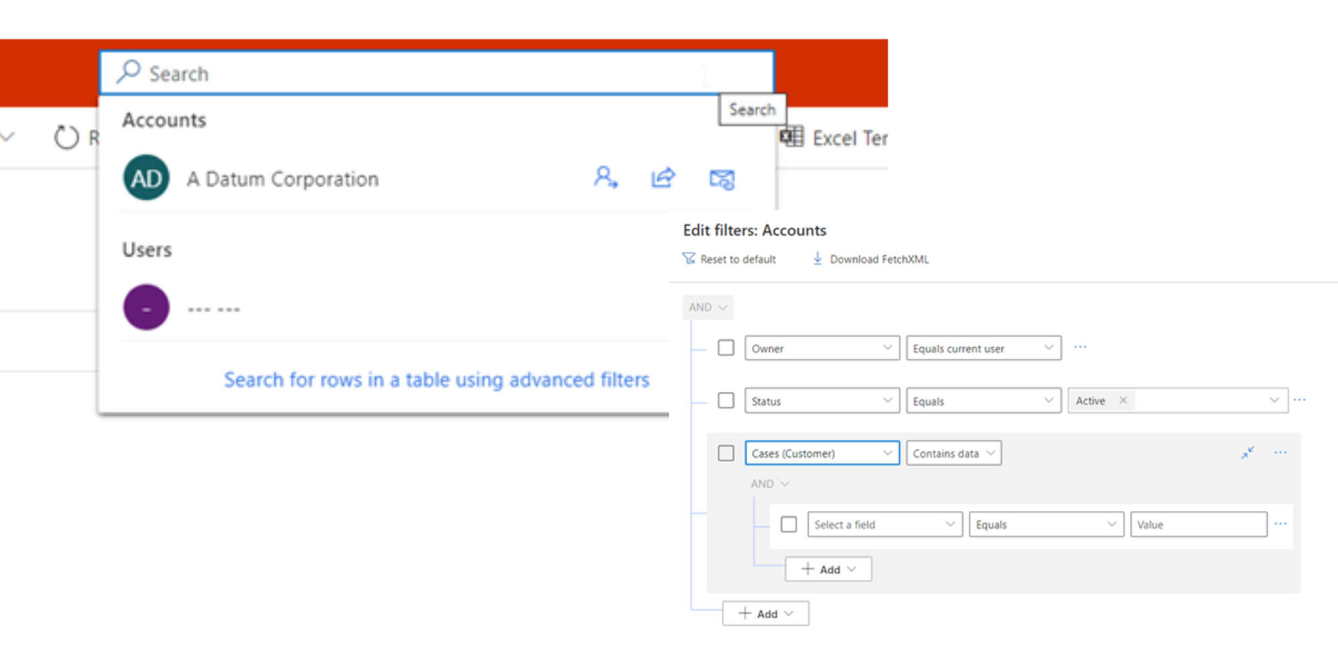Screen dimensions: 1338x669
Task: Click the Refresh icon on the toolbar
Action: click(x=66, y=137)
